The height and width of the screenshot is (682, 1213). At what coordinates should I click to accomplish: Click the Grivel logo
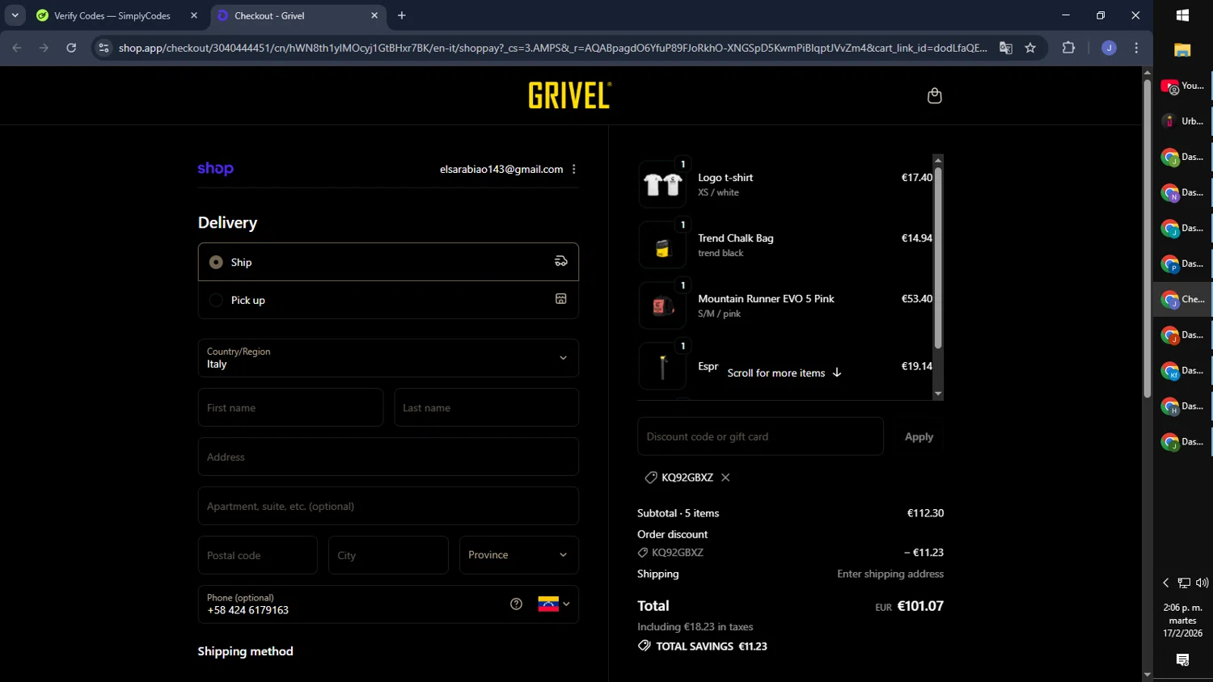570,95
